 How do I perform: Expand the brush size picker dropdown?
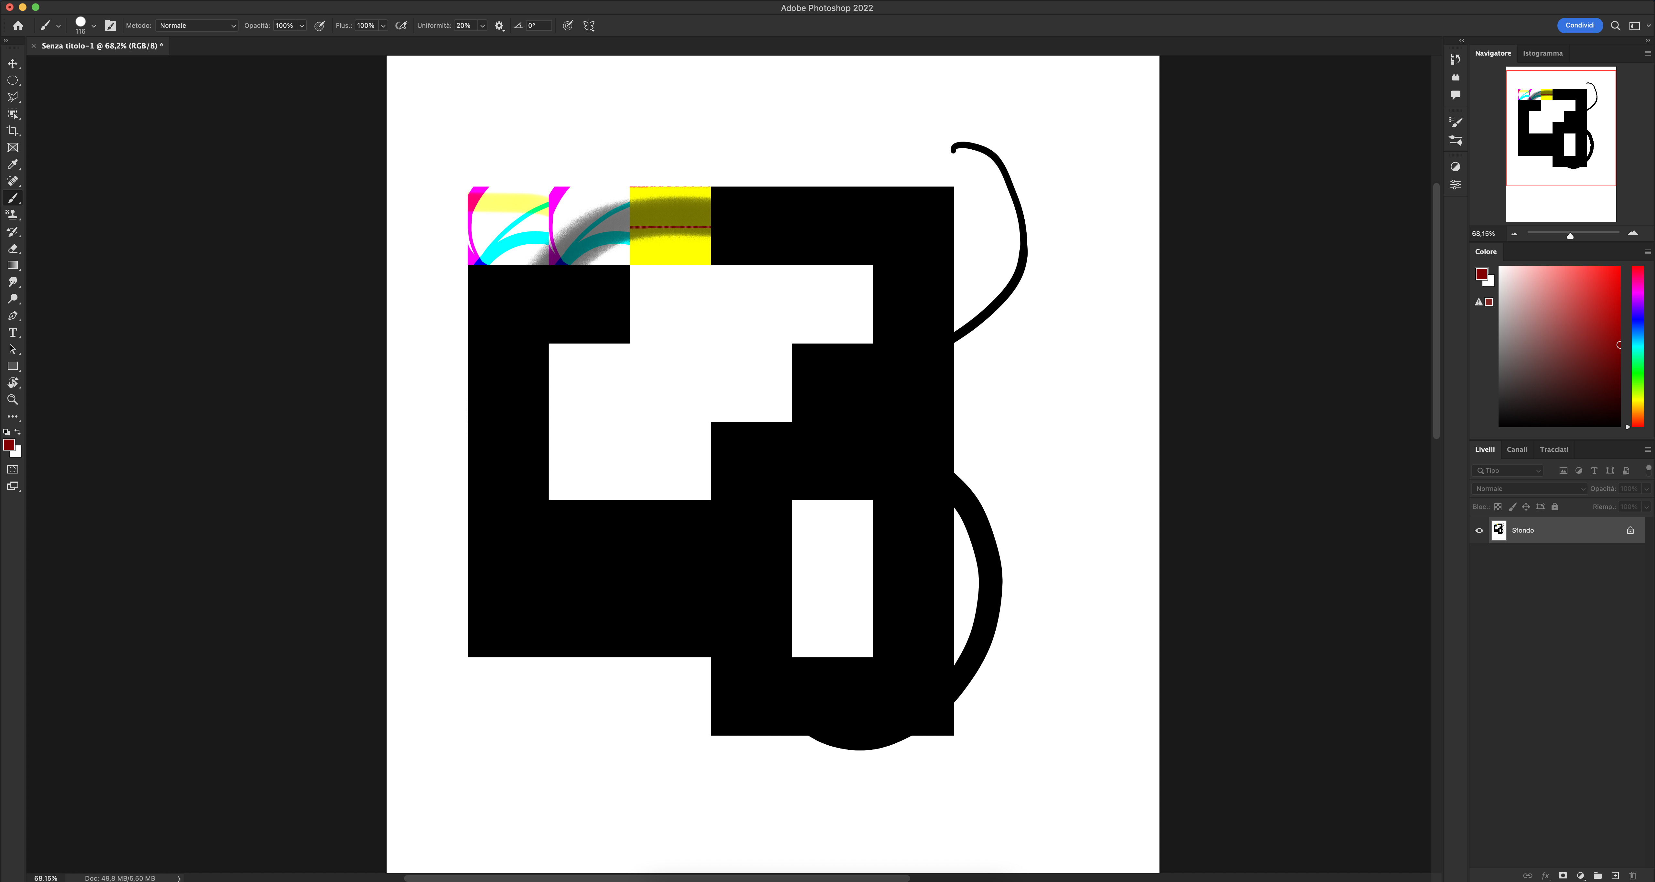[x=94, y=26]
